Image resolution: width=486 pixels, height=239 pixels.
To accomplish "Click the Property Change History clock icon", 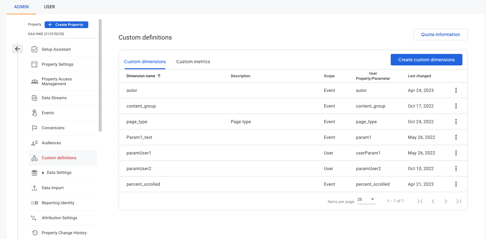I will pos(35,233).
